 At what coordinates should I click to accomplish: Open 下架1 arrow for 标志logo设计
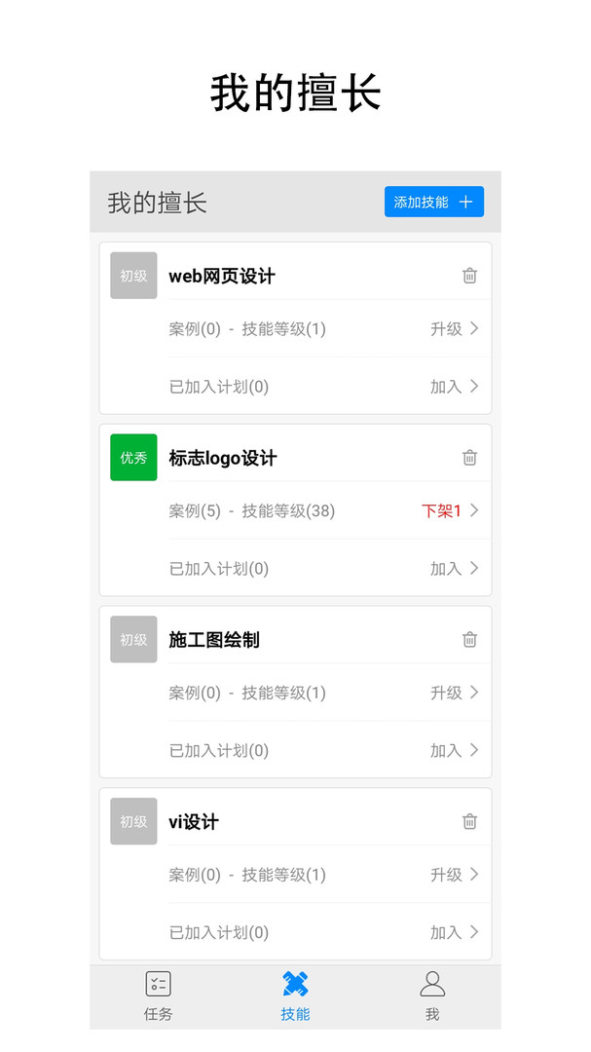tap(474, 510)
